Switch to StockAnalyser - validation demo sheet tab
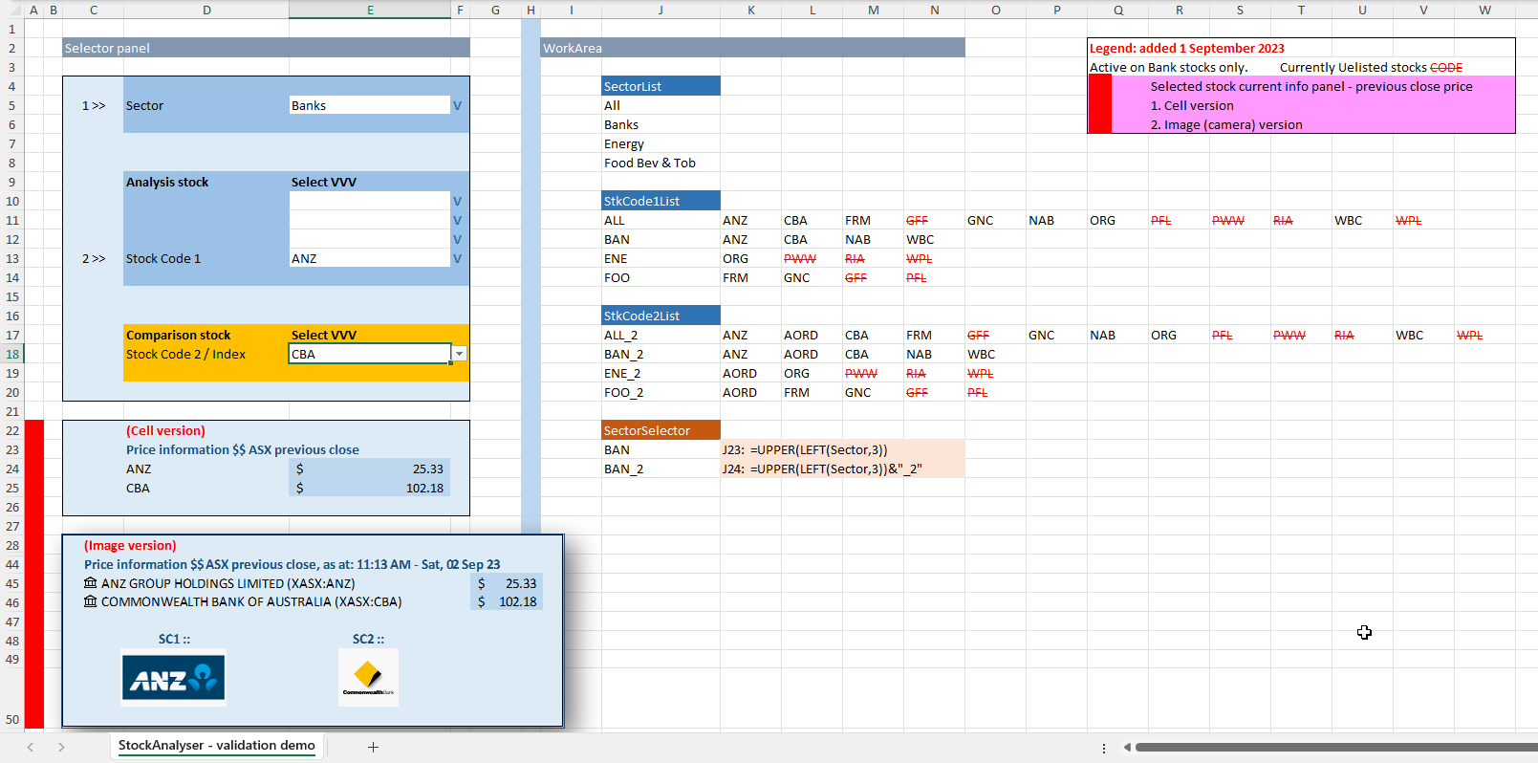 tap(217, 746)
